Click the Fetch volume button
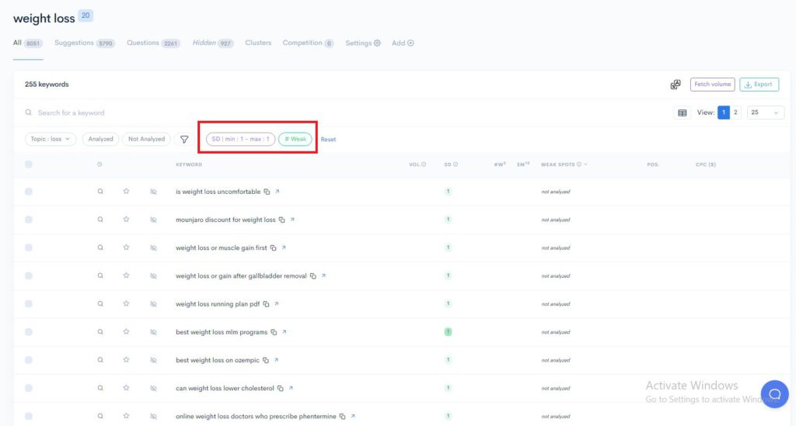This screenshot has width=796, height=426. [712, 84]
